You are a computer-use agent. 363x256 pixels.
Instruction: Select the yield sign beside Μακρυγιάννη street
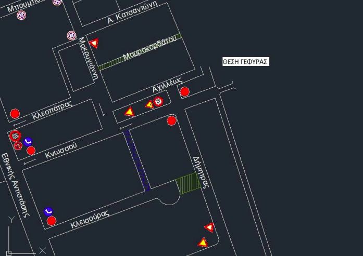click(x=94, y=43)
